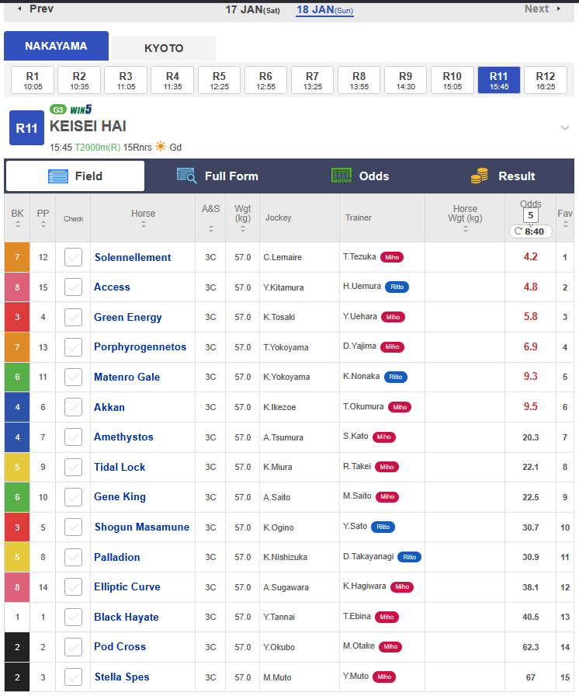Image resolution: width=579 pixels, height=696 pixels.
Task: Open horse Elliptic Curve's page
Action: point(127,586)
